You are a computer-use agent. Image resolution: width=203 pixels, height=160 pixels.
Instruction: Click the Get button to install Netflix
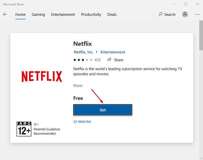[103, 110]
